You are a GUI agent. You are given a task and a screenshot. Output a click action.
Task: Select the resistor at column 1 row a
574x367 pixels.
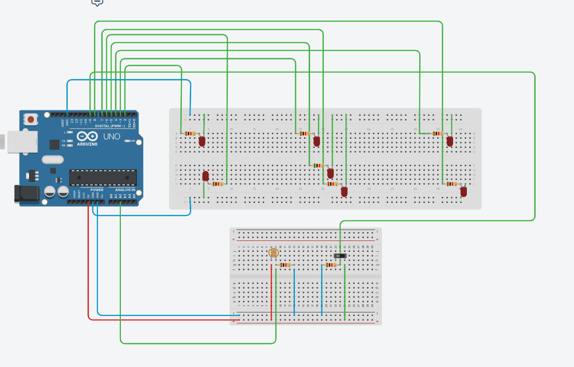(x=190, y=133)
